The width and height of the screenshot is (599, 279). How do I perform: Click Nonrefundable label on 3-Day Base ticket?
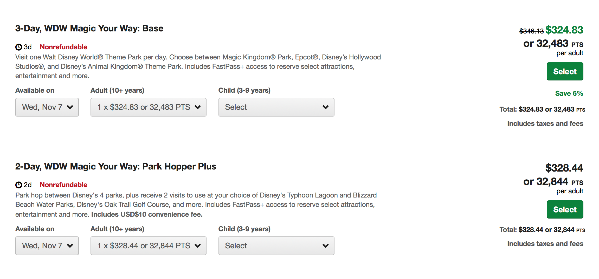(x=63, y=47)
